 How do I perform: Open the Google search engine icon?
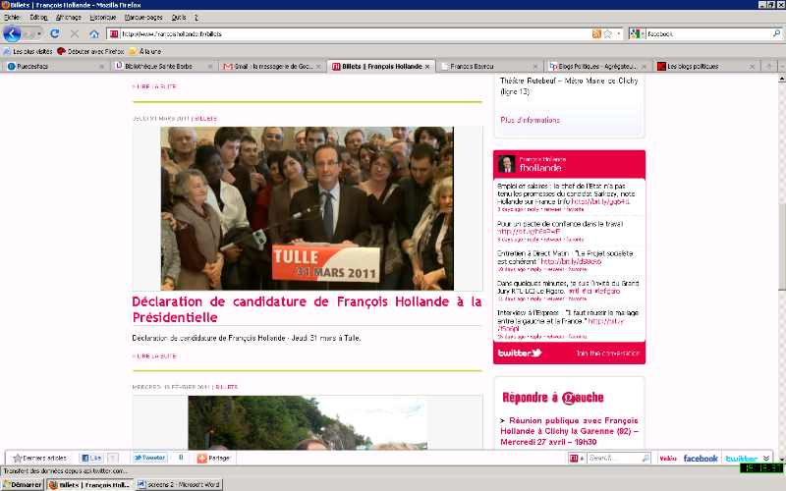[x=635, y=33]
